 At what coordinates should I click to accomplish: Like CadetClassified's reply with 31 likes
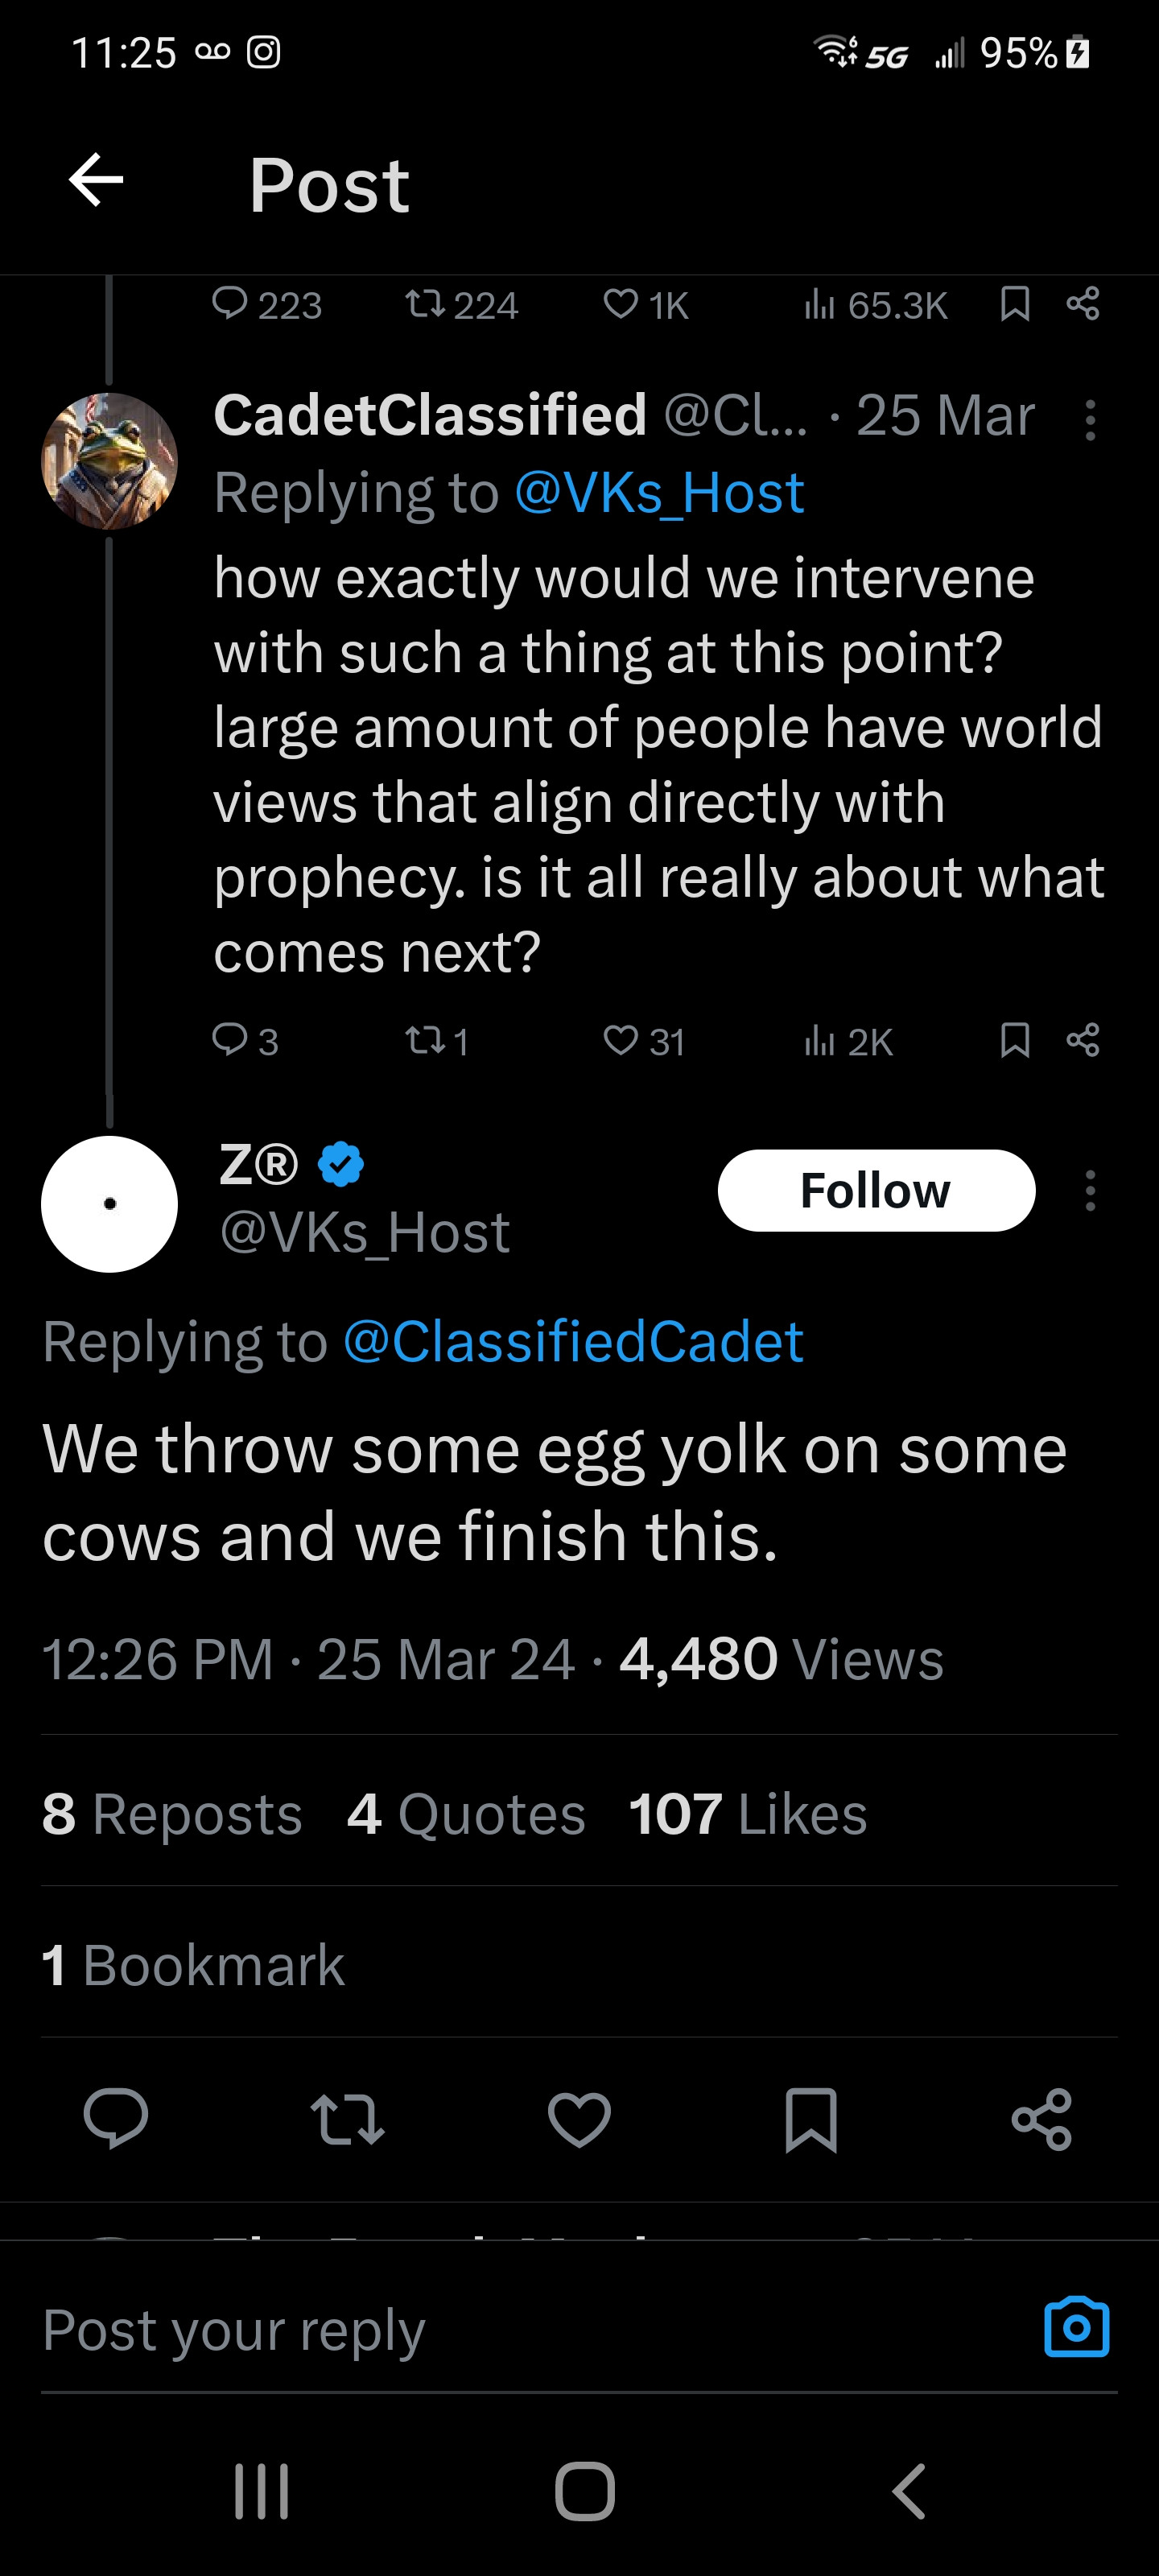(621, 1041)
